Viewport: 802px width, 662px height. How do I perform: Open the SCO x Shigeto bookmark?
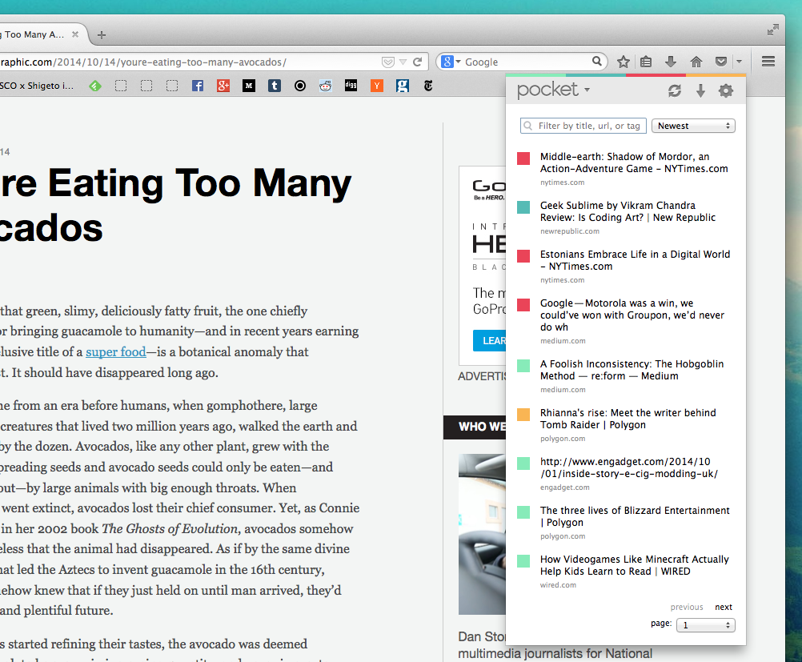tap(37, 86)
